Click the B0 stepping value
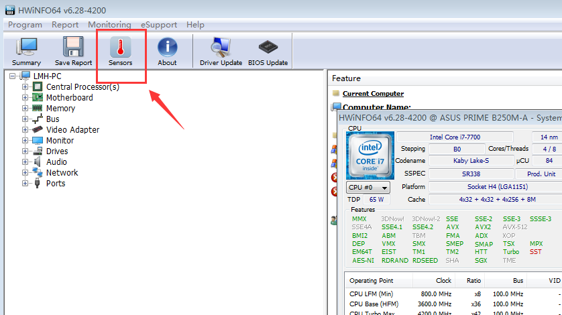Image resolution: width=562 pixels, height=315 pixels. coord(457,149)
